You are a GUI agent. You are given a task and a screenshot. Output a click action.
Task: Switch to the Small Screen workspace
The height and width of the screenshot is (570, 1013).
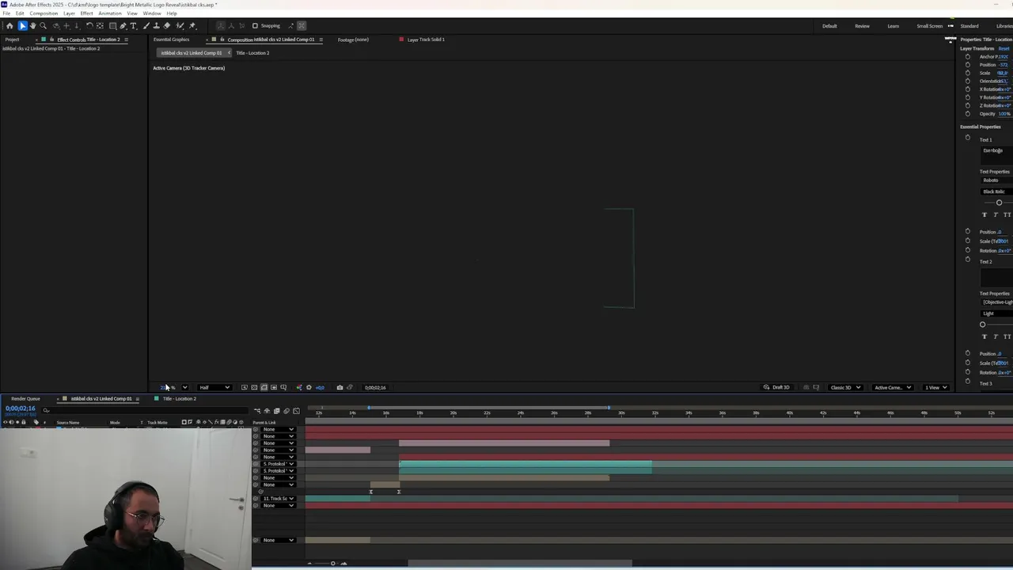coord(929,26)
